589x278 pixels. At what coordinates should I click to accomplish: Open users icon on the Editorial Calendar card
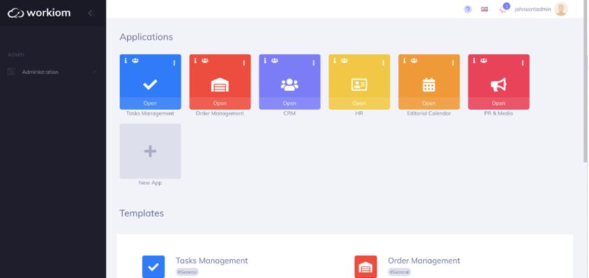[x=414, y=60]
